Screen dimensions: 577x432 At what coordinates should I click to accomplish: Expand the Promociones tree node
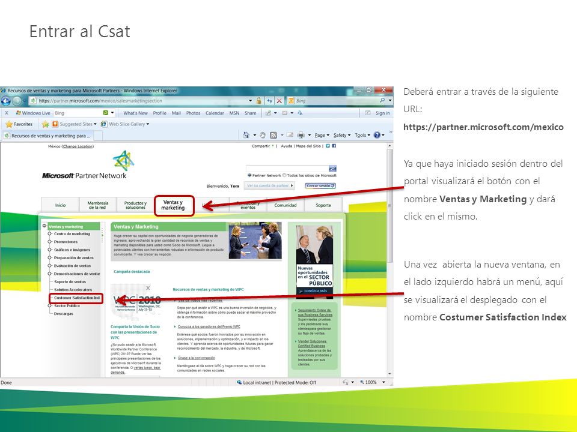click(x=50, y=242)
